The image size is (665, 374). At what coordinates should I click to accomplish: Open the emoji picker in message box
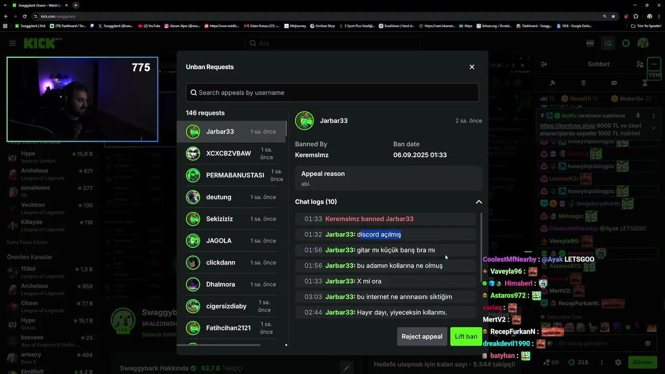coord(647,343)
